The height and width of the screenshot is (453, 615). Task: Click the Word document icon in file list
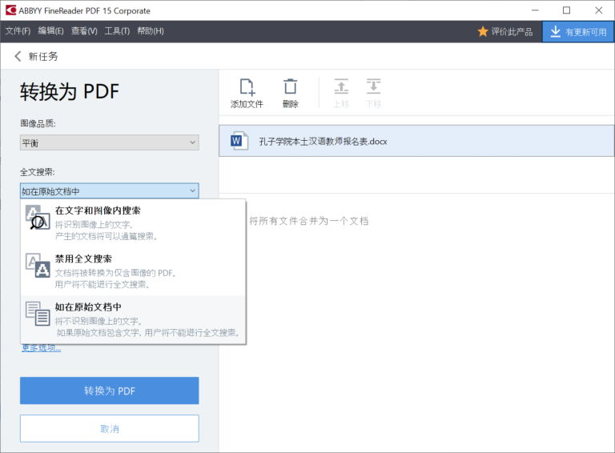(239, 141)
